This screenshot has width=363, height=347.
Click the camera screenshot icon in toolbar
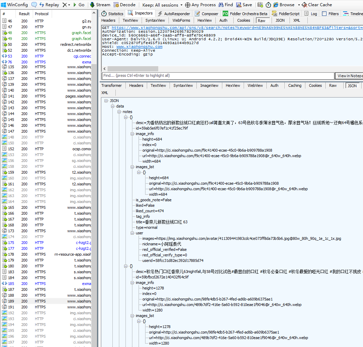click(260, 4)
